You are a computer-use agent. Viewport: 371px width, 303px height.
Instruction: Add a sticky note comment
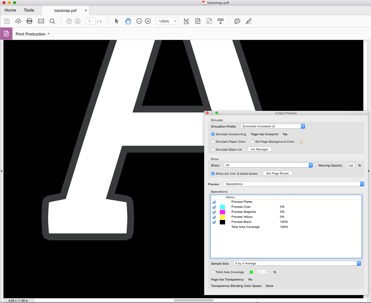coord(237,21)
